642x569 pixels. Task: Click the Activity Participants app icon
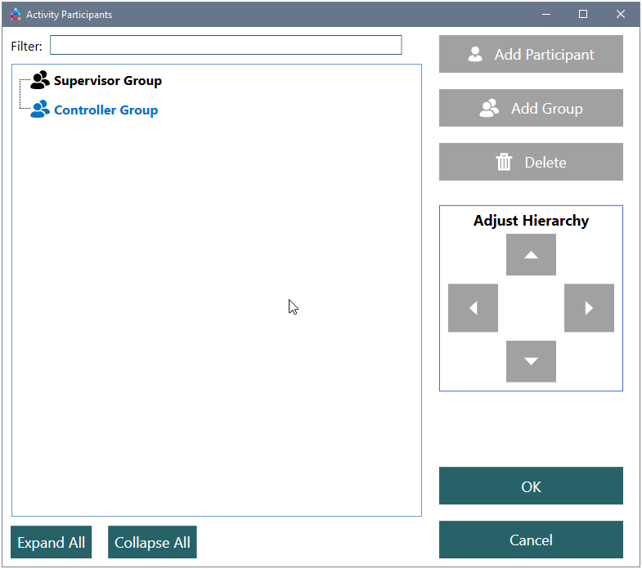[16, 14]
